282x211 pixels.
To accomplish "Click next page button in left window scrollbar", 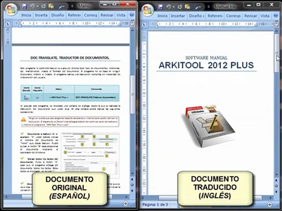I will 132,190.
